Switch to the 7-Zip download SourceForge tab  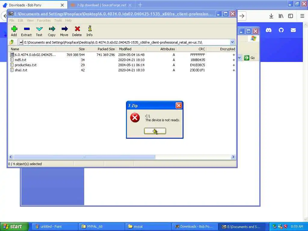(101, 5)
